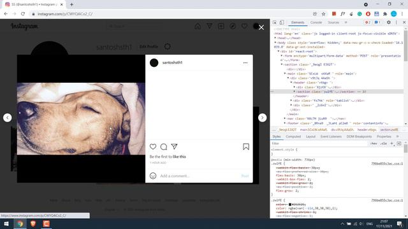Open the Event Listeners pane tab
Viewport: 408px width, 229px height.
point(331,137)
